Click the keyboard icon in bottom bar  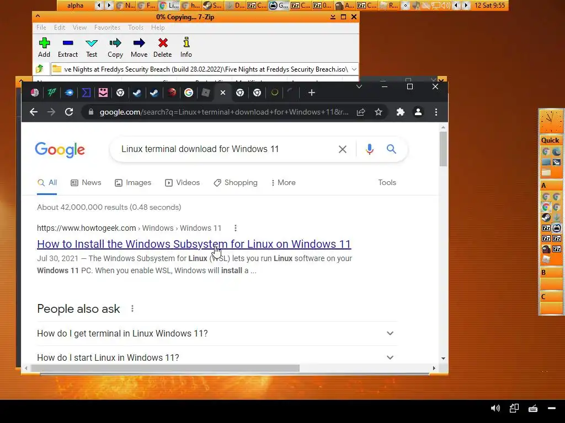533,408
